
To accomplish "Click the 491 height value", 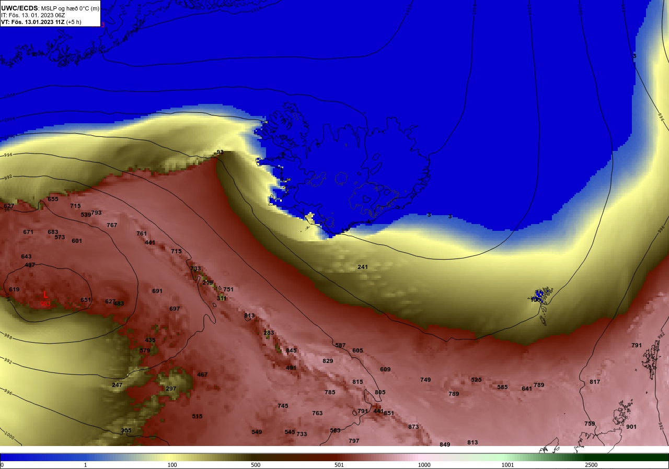I will (291, 368).
